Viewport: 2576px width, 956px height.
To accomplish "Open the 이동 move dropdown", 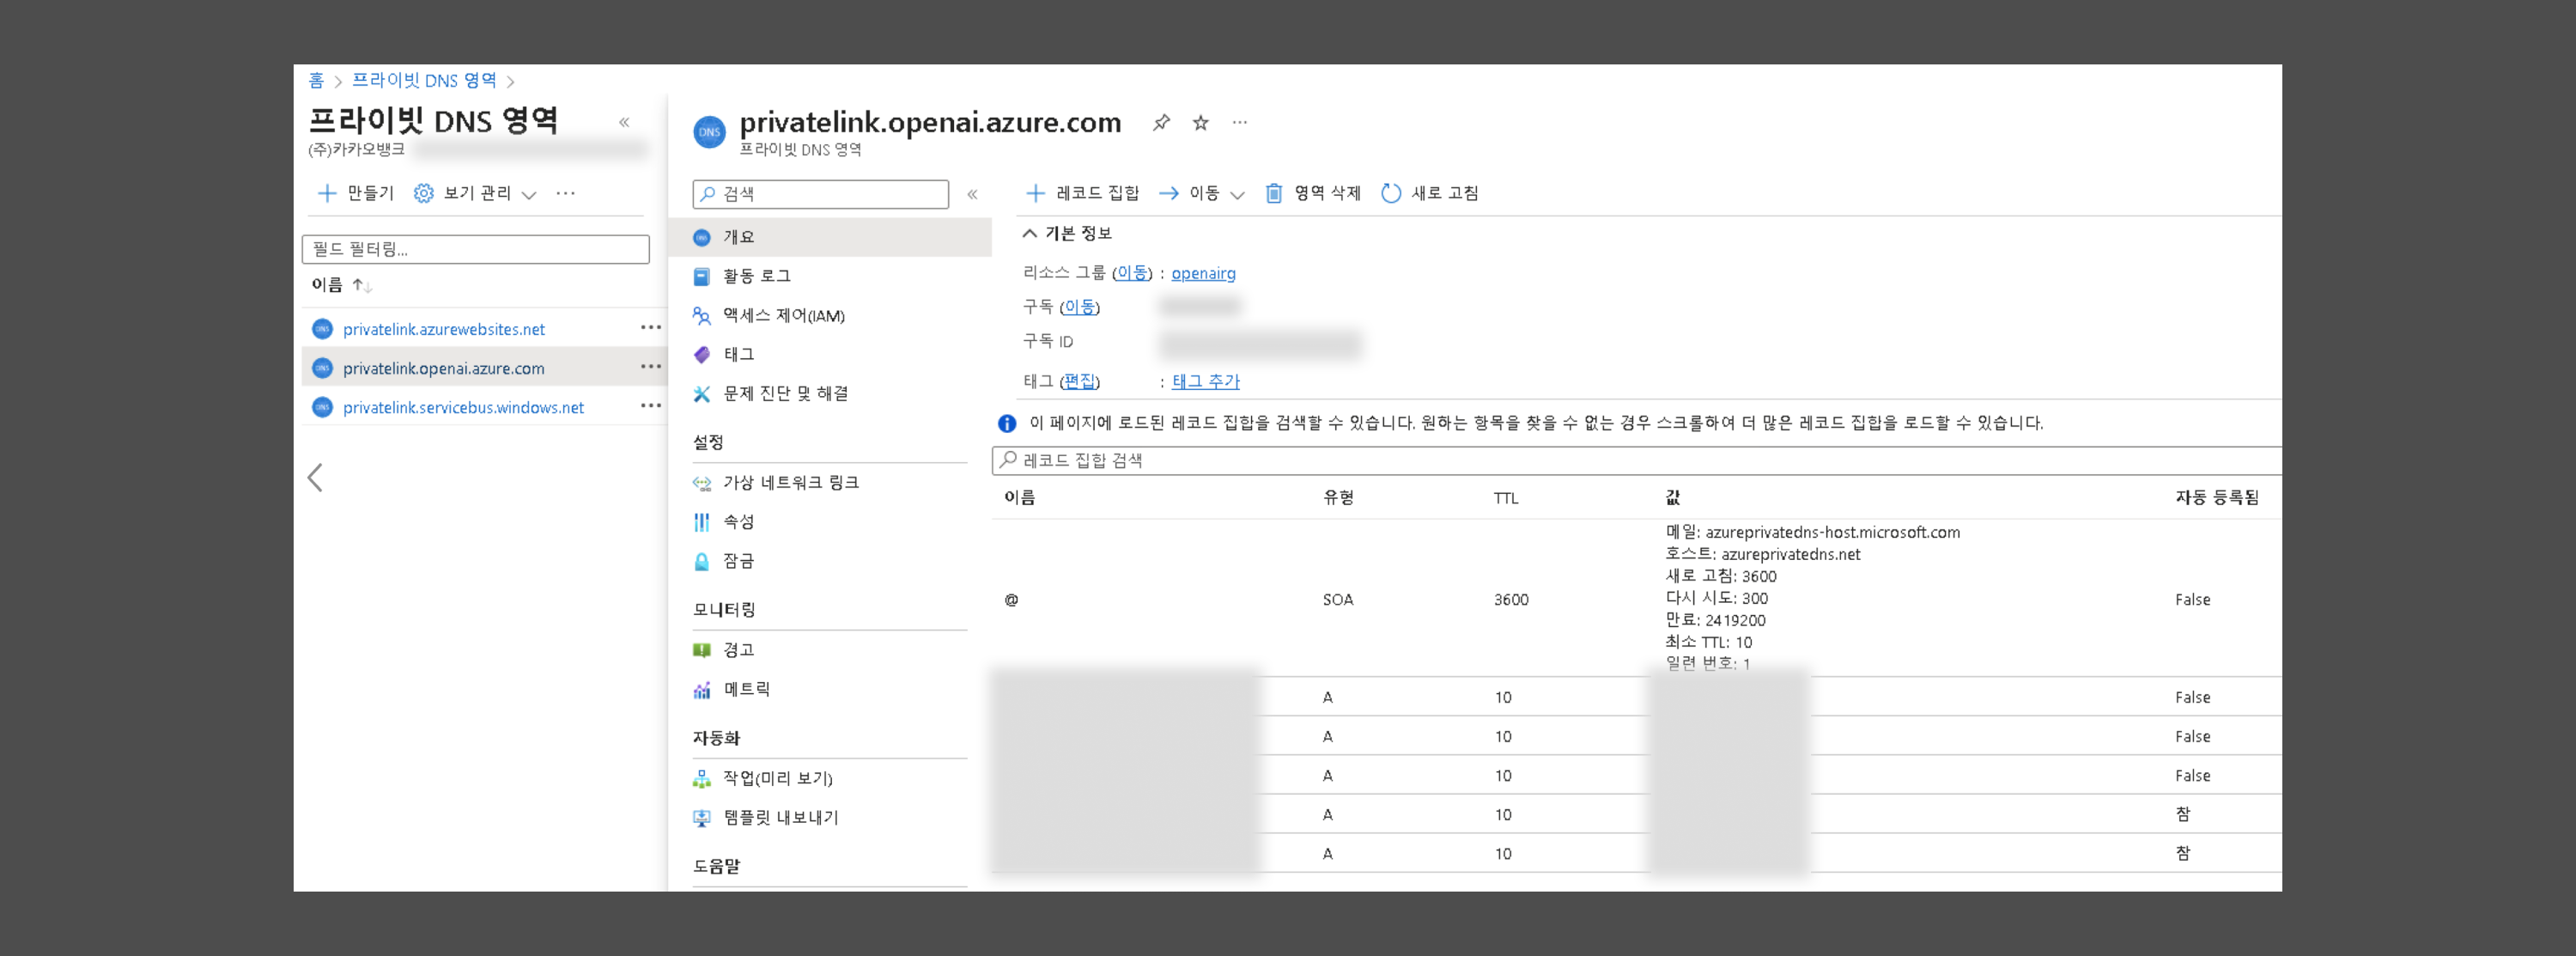I will coord(1202,193).
